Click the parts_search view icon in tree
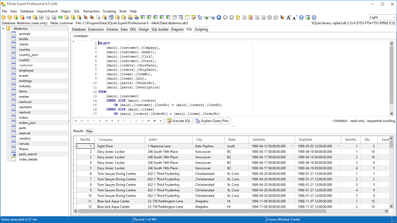397x223 pixels. (14, 154)
